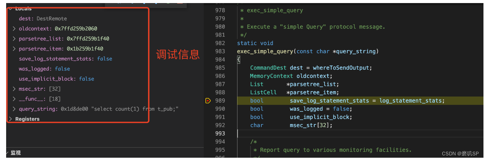Viewport: 485px width, 160px height.
Task: Click log_statement_stats in highlighted line
Action: [x=411, y=101]
